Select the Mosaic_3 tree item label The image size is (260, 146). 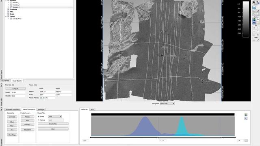[x=16, y=7]
